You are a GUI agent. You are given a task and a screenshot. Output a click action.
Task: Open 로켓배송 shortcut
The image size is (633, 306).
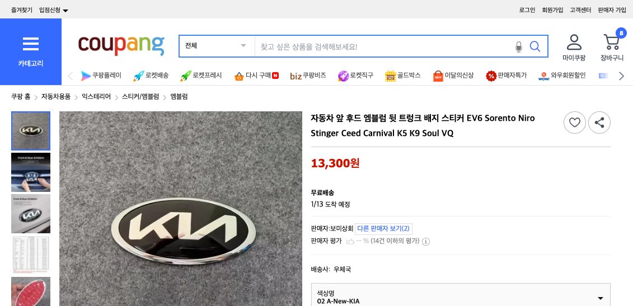pyautogui.click(x=151, y=76)
